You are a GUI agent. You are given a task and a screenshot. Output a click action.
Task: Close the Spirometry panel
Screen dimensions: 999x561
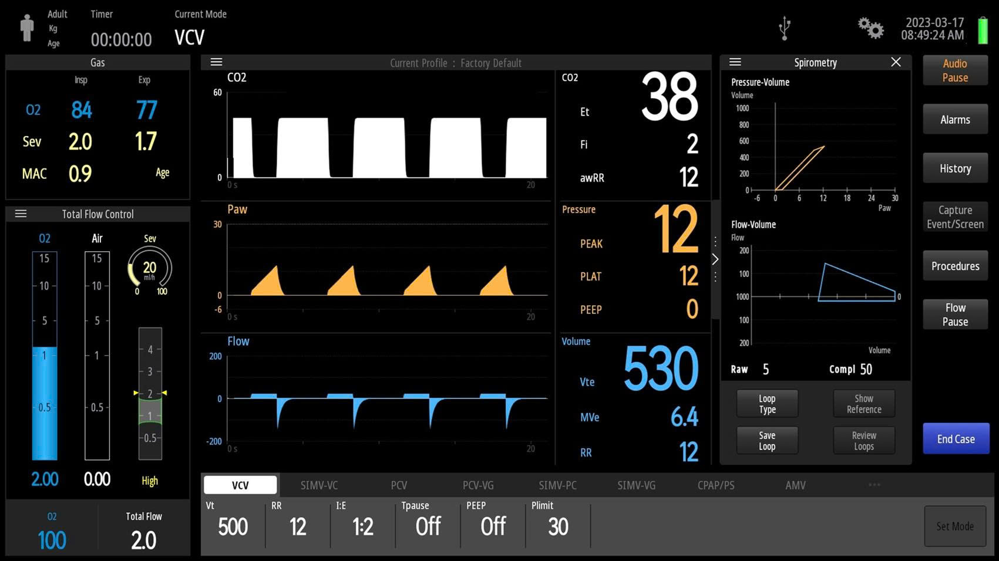click(x=896, y=62)
